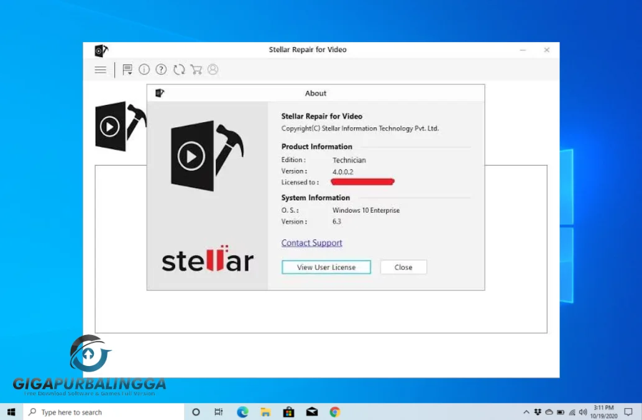Click the battery tray icon

[x=561, y=412]
